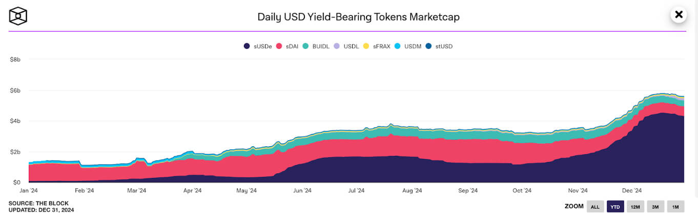Click The Block cube logo
The width and height of the screenshot is (698, 223).
pos(18,16)
